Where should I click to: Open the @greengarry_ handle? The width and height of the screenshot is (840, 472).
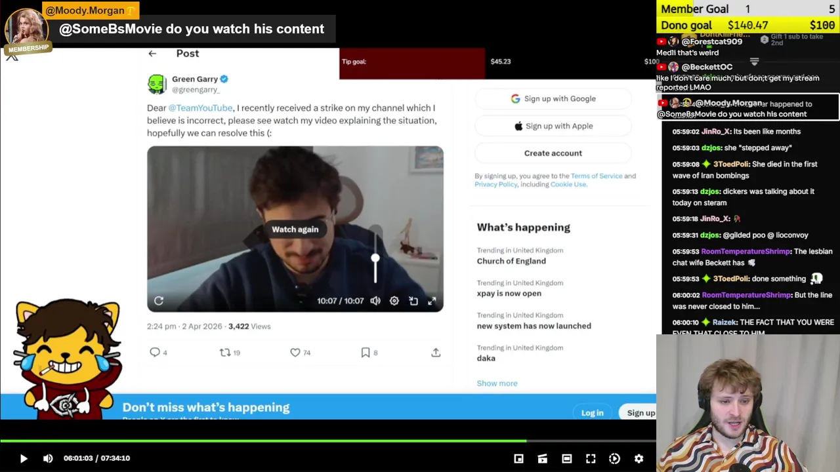coord(196,90)
